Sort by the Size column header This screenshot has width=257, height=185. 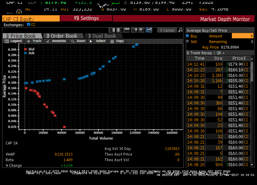coord(214,58)
